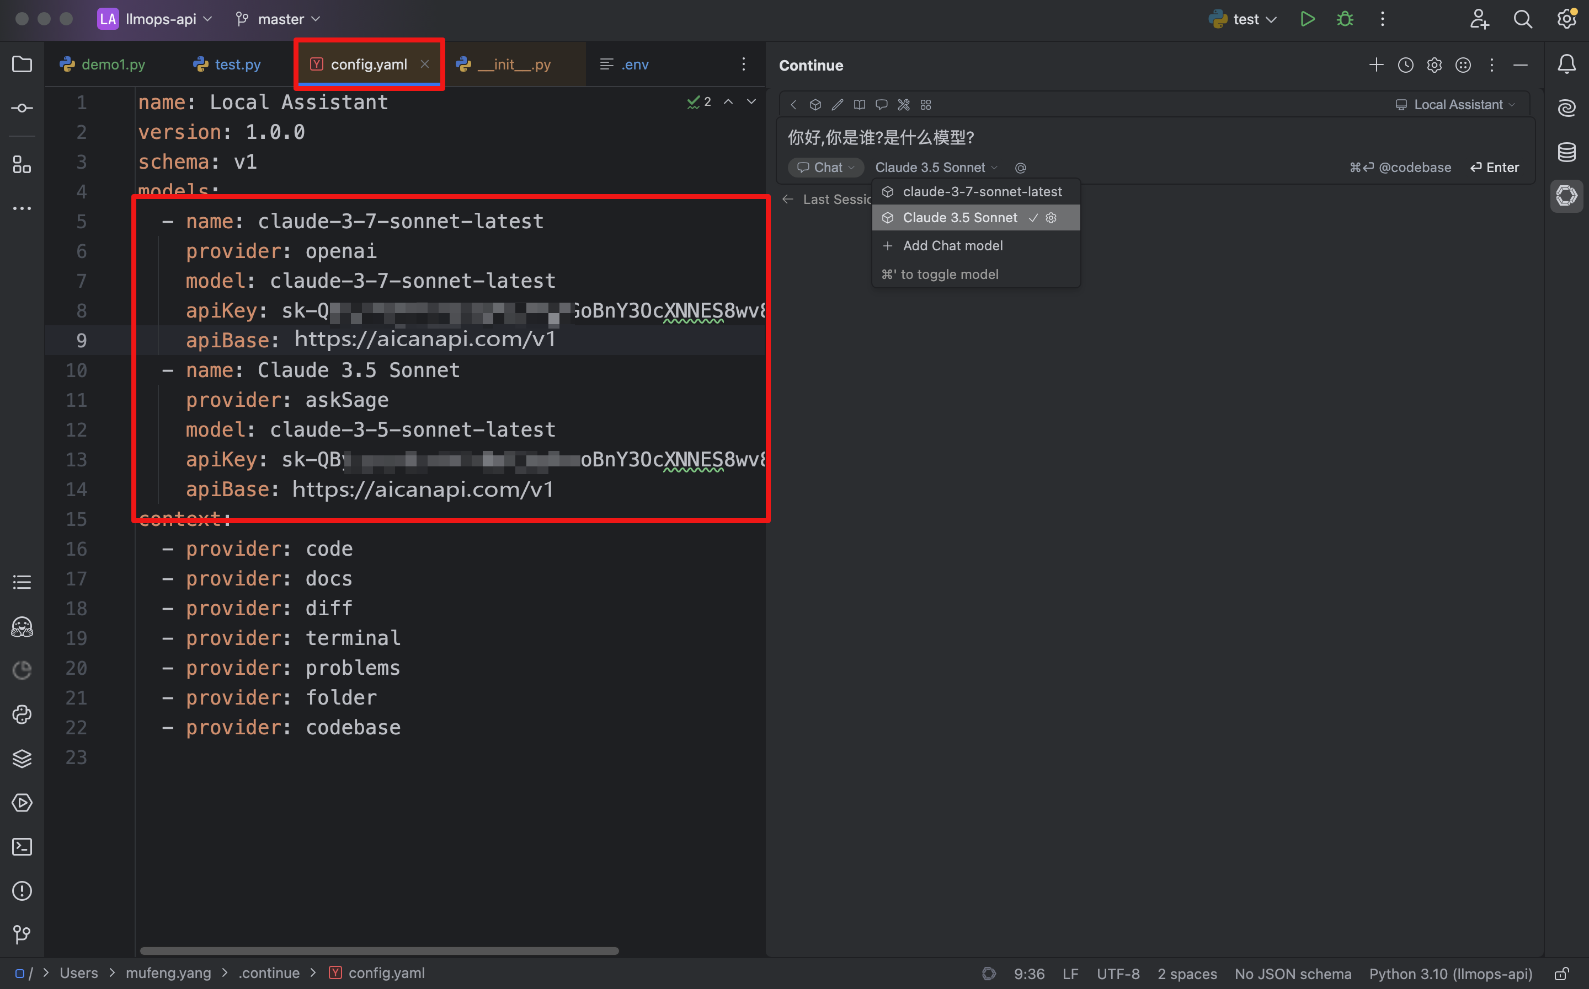The height and width of the screenshot is (989, 1589).
Task: Select the pencil edit icon in Continue toolbar
Action: click(x=837, y=105)
